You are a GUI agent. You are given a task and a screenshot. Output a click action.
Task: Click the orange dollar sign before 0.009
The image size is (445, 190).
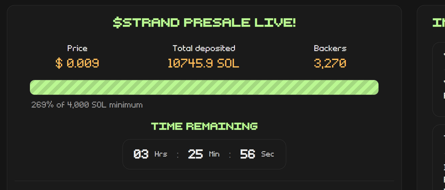pyautogui.click(x=59, y=64)
